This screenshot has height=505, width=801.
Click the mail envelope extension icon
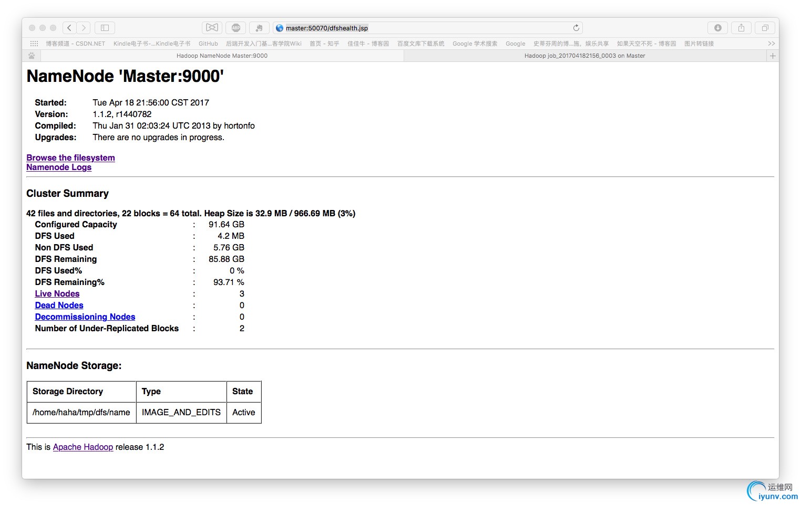pyautogui.click(x=212, y=28)
